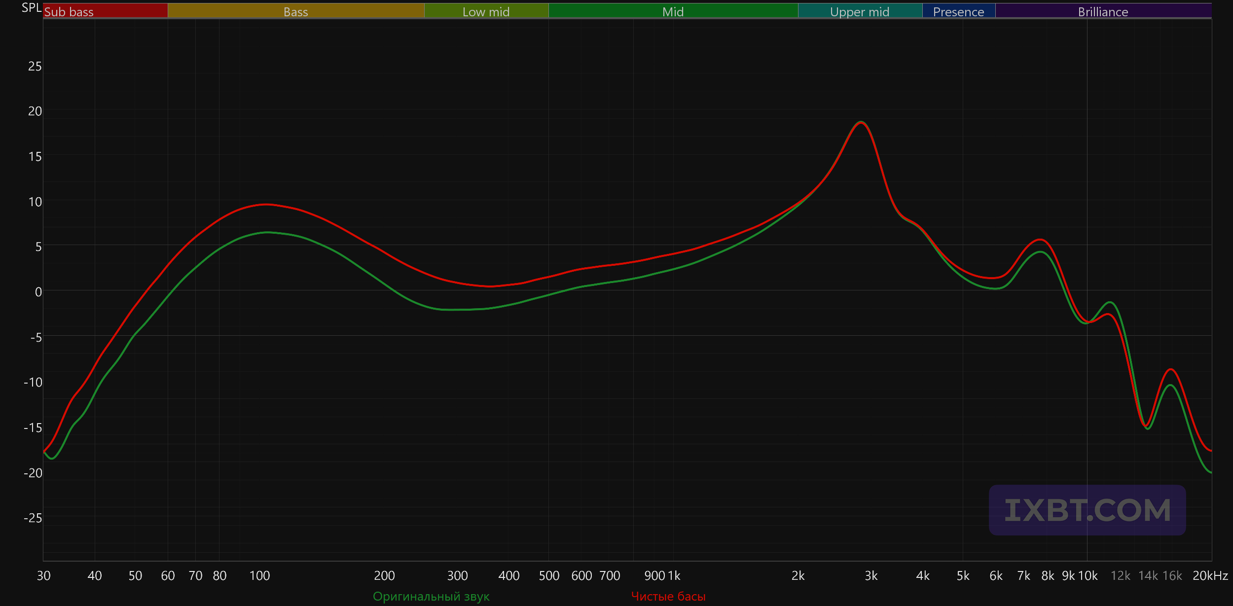The image size is (1233, 606).
Task: Click the IXBT.COM watermark logo
Action: tap(1087, 510)
